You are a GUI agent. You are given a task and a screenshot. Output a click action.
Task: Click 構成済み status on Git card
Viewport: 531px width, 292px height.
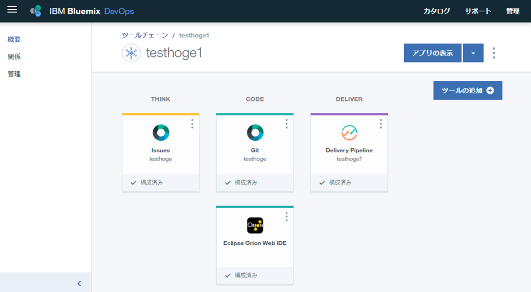(246, 182)
